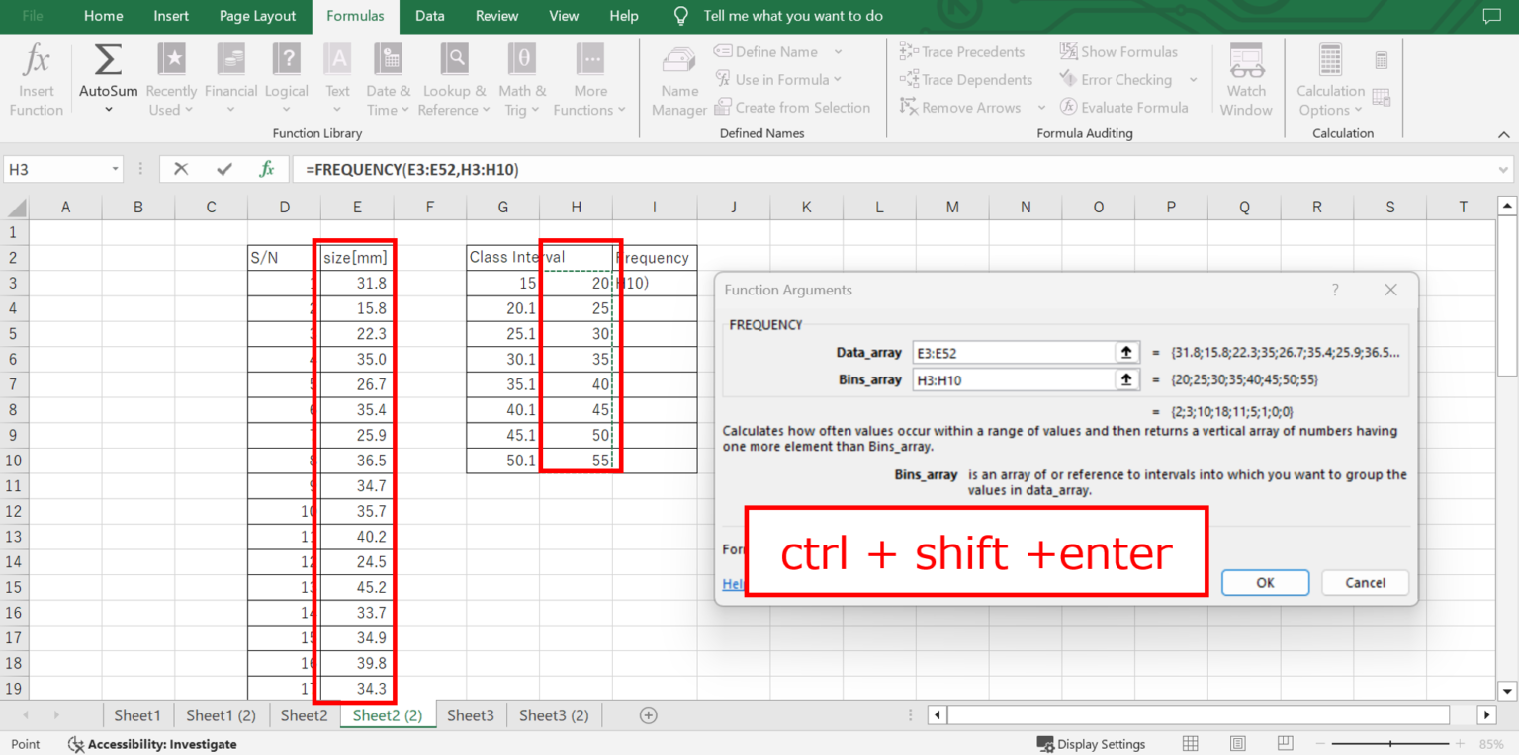Click the formula bar cancel X icon
This screenshot has height=755, width=1519.
[x=181, y=169]
